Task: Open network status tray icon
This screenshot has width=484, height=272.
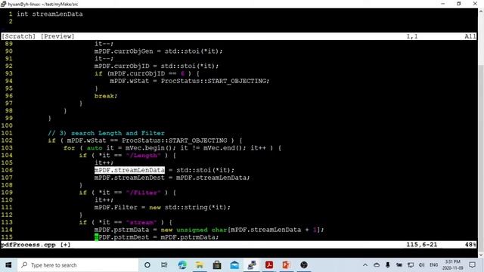Action: tap(411, 265)
